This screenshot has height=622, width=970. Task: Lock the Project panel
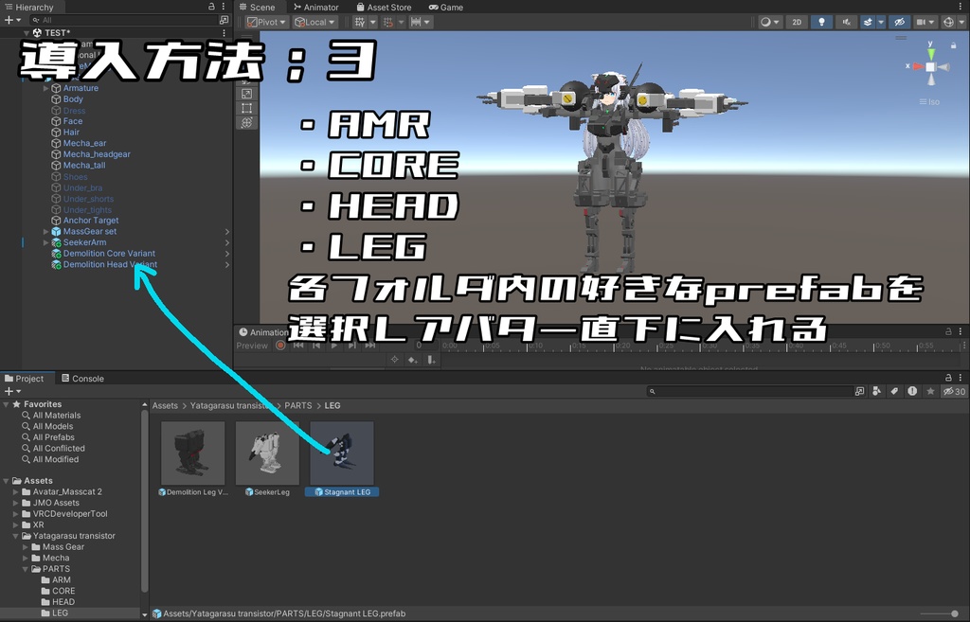click(x=949, y=378)
